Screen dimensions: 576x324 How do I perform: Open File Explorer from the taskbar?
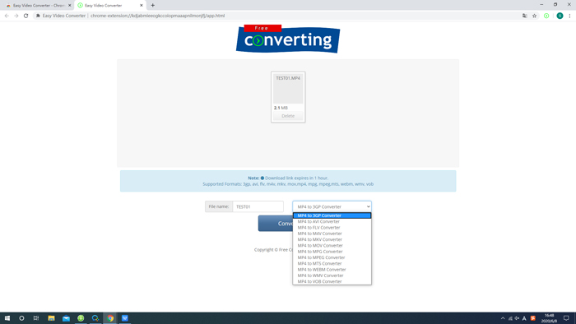pyautogui.click(x=51, y=318)
